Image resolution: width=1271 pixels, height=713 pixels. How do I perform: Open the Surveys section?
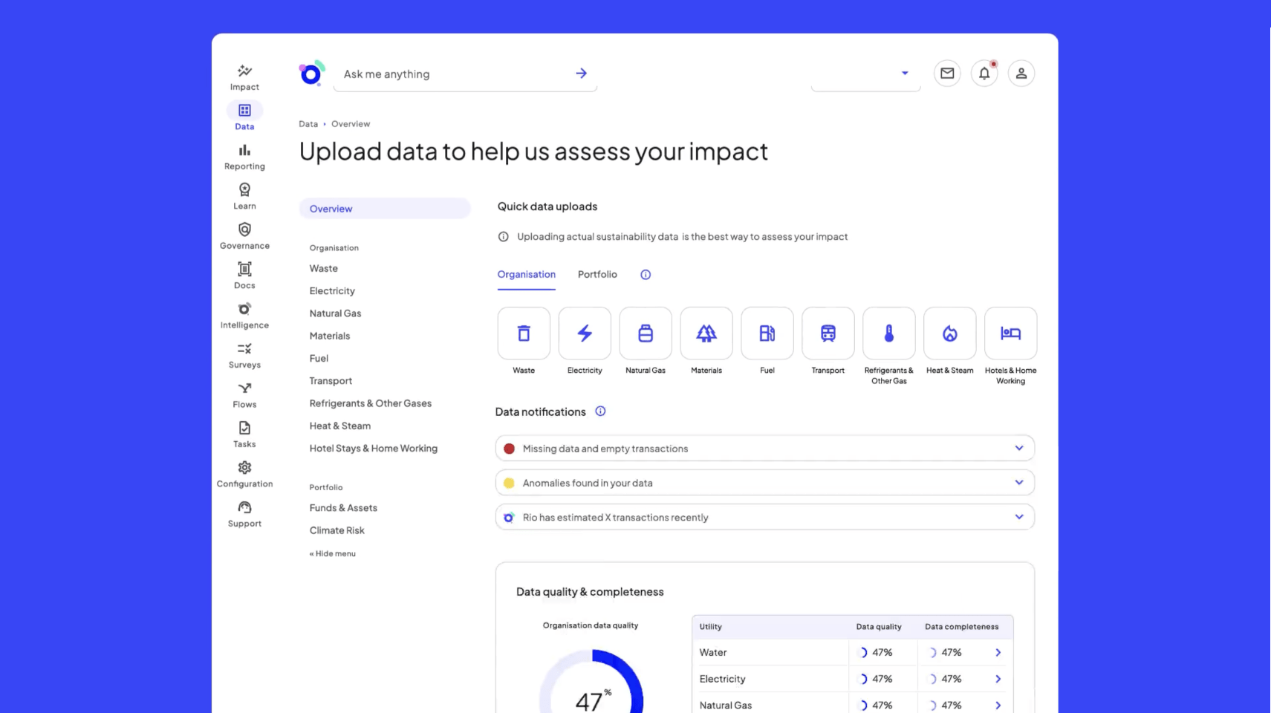click(x=244, y=355)
